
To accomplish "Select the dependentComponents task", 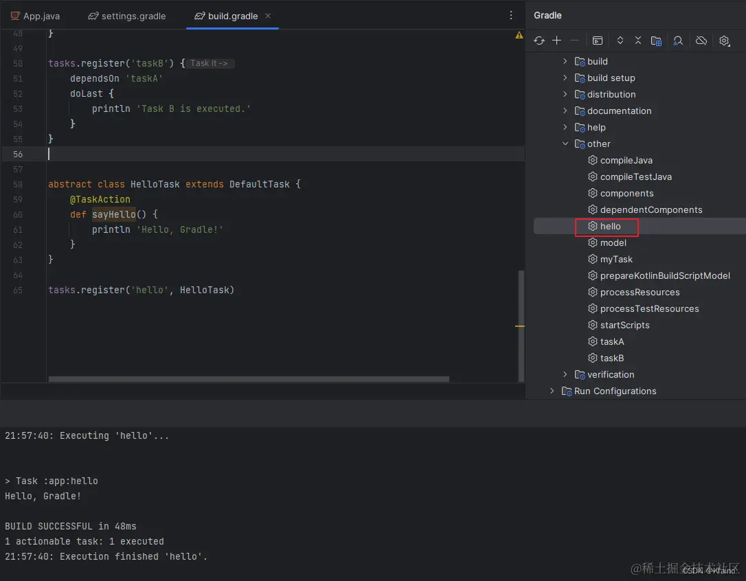I will tap(651, 209).
